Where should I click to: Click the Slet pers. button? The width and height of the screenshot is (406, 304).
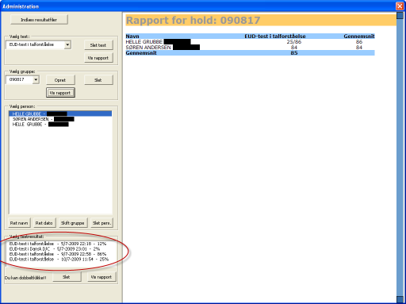point(101,223)
